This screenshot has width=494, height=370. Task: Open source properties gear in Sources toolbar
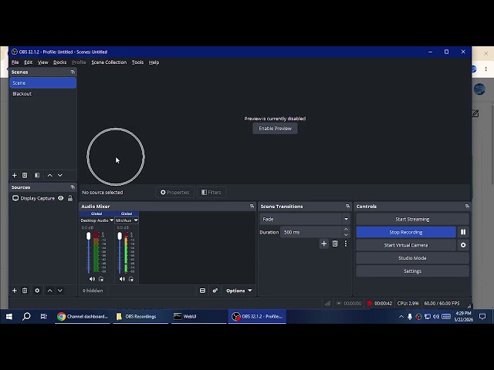tap(37, 291)
